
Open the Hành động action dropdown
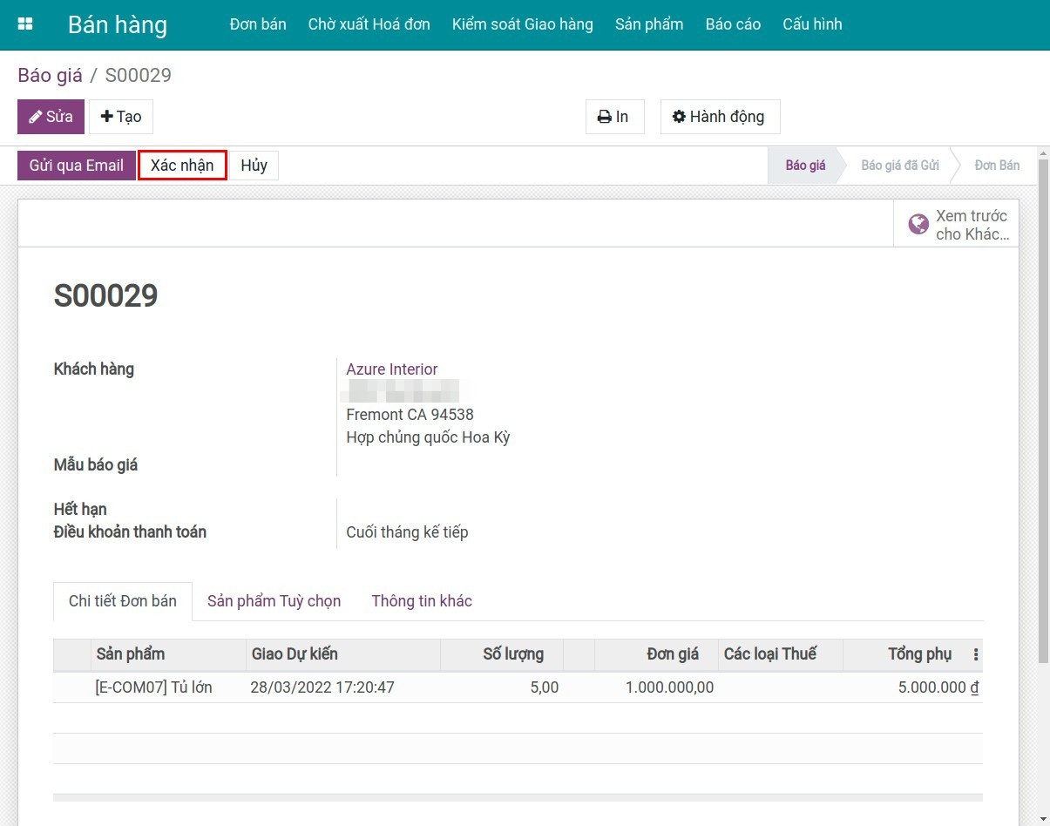click(x=720, y=117)
